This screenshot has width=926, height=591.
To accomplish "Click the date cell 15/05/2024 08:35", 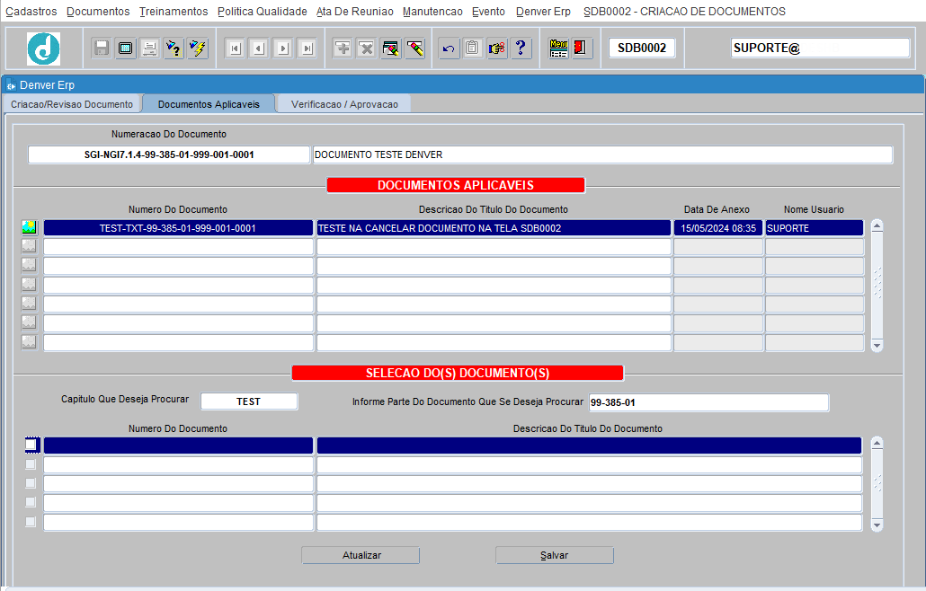I will tap(718, 228).
